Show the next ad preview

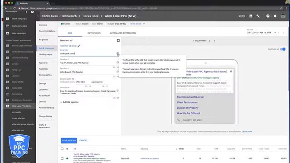pyautogui.click(x=214, y=41)
